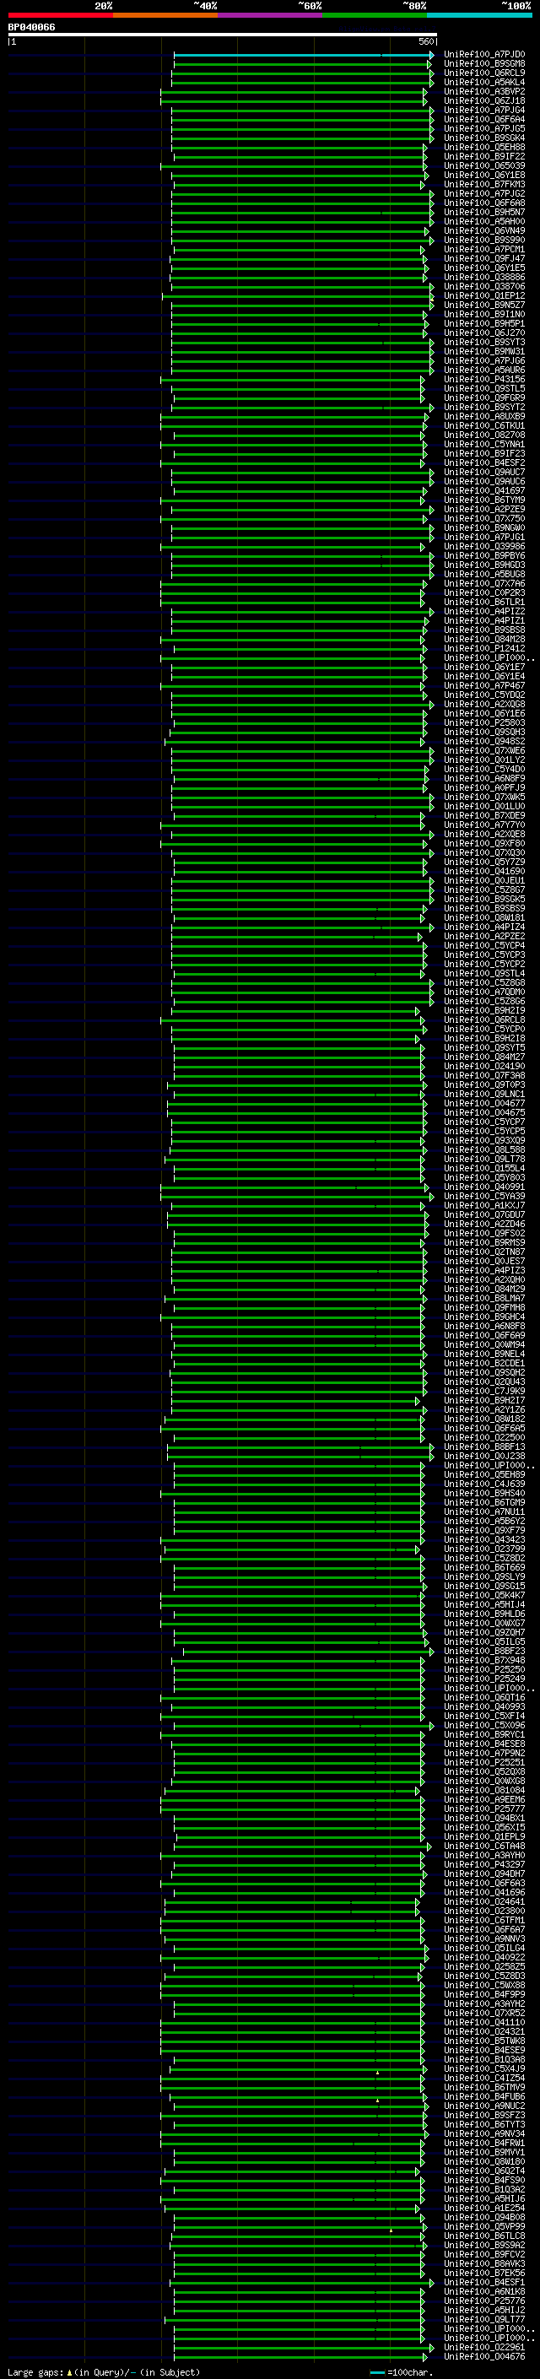The height and width of the screenshot is (2379, 540).
Task: Open the UniRef100_A5AKL4 entry
Action: pos(484,82)
